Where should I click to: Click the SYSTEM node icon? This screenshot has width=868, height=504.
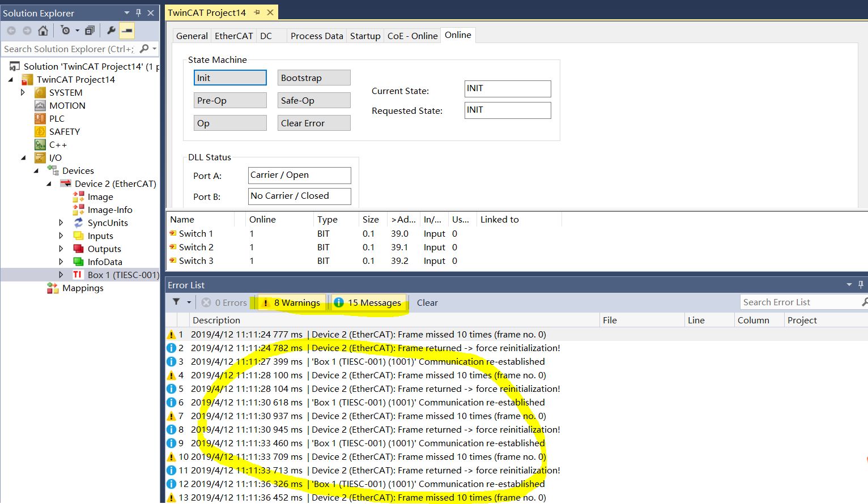[40, 92]
